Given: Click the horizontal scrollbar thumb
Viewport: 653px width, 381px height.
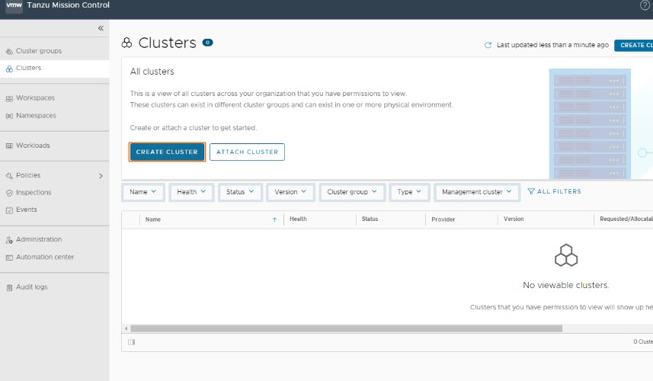Looking at the screenshot, I should click(347, 328).
